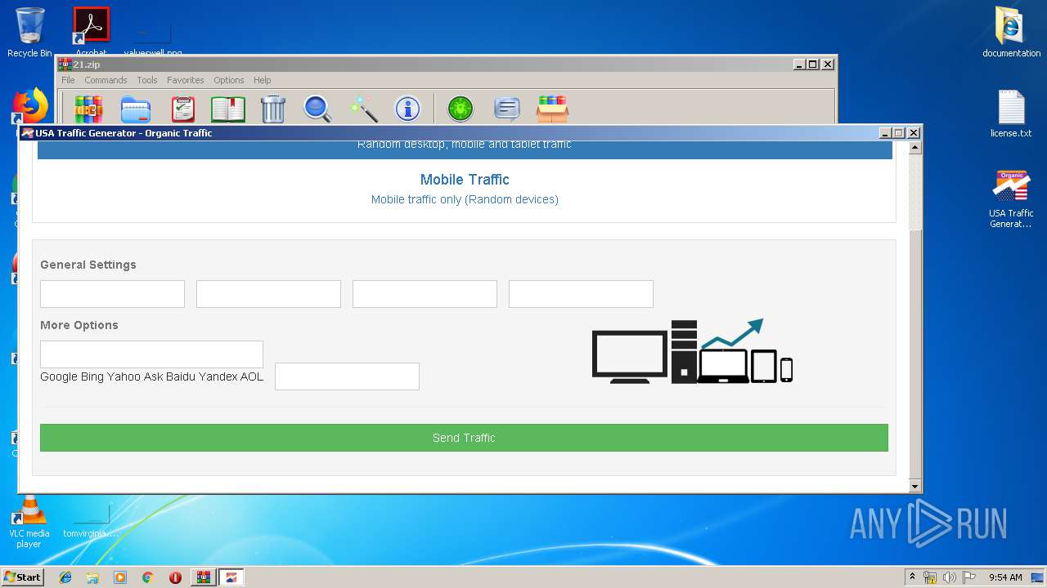Open the Tools menu in WinRAR

click(x=147, y=80)
